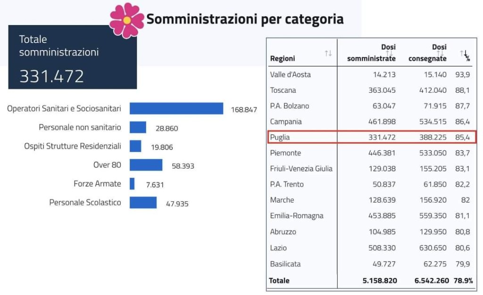This screenshot has height=295, width=483.
Task: Select the Lazio table row
Action: 371,248
